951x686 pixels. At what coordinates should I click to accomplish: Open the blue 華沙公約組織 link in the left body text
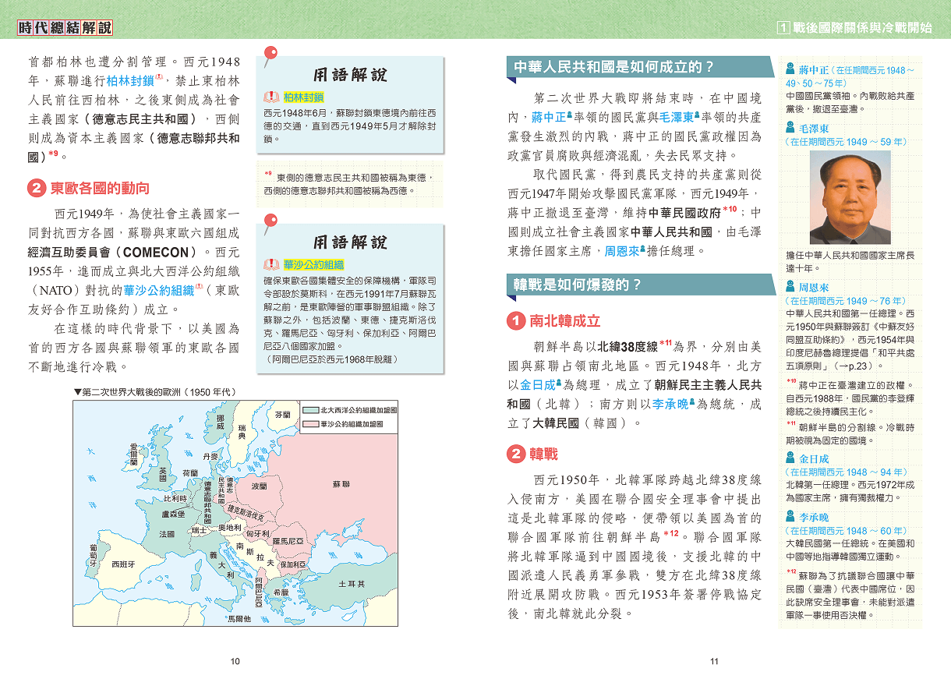coord(159,291)
